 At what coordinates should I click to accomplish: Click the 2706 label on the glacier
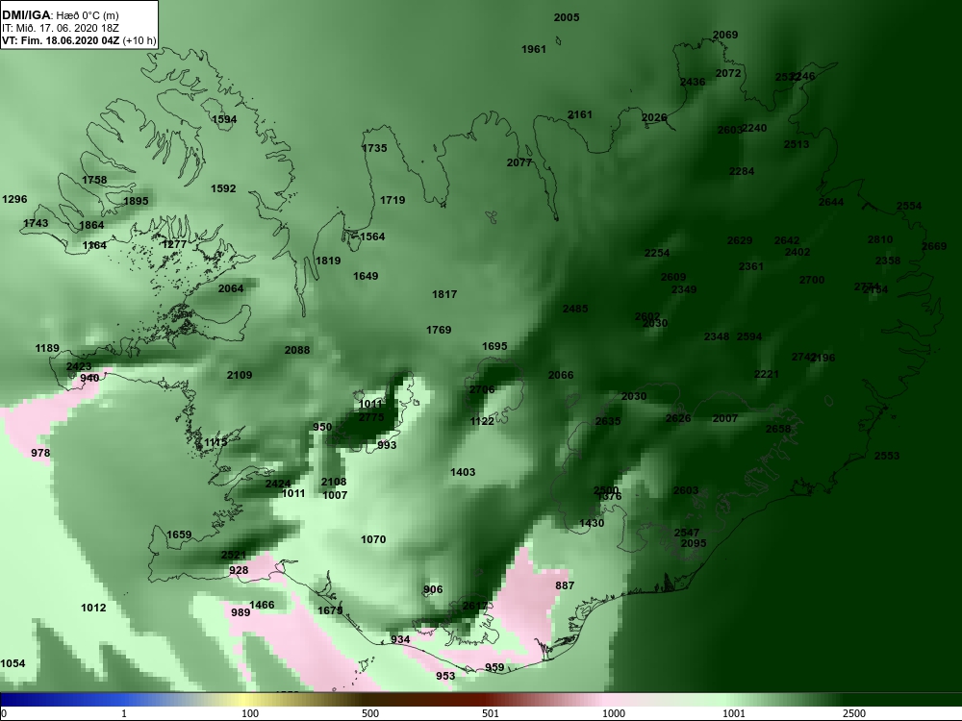click(x=482, y=390)
